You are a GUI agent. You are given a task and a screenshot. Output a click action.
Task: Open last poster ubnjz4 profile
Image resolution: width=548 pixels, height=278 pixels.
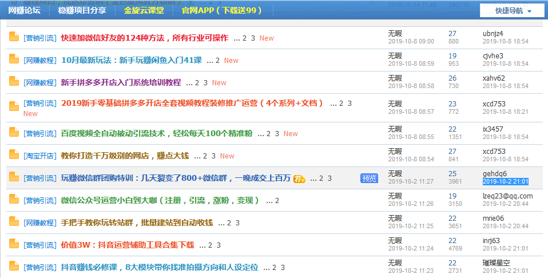493,34
